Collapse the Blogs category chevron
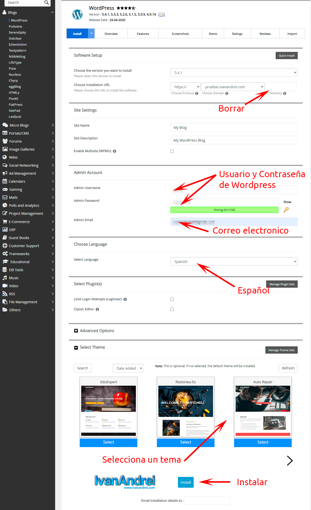311x510 pixels. (x=52, y=12)
